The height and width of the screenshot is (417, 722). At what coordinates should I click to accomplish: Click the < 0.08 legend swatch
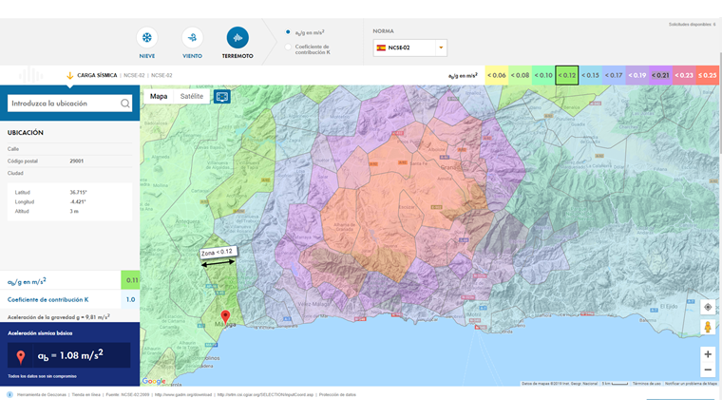520,75
